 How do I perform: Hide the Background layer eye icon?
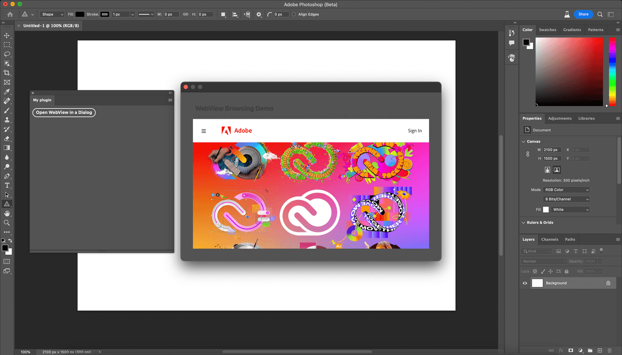(x=525, y=283)
